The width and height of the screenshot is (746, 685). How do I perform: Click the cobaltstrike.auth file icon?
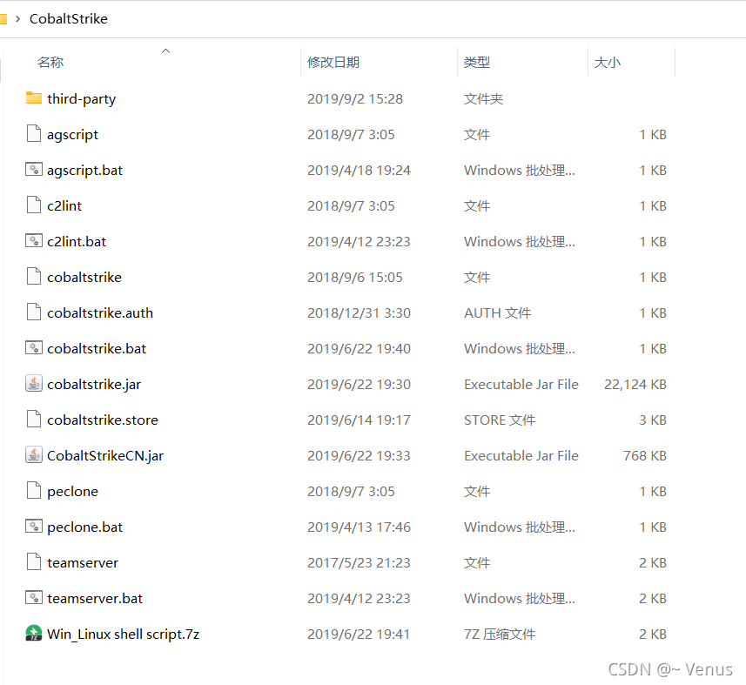click(33, 312)
